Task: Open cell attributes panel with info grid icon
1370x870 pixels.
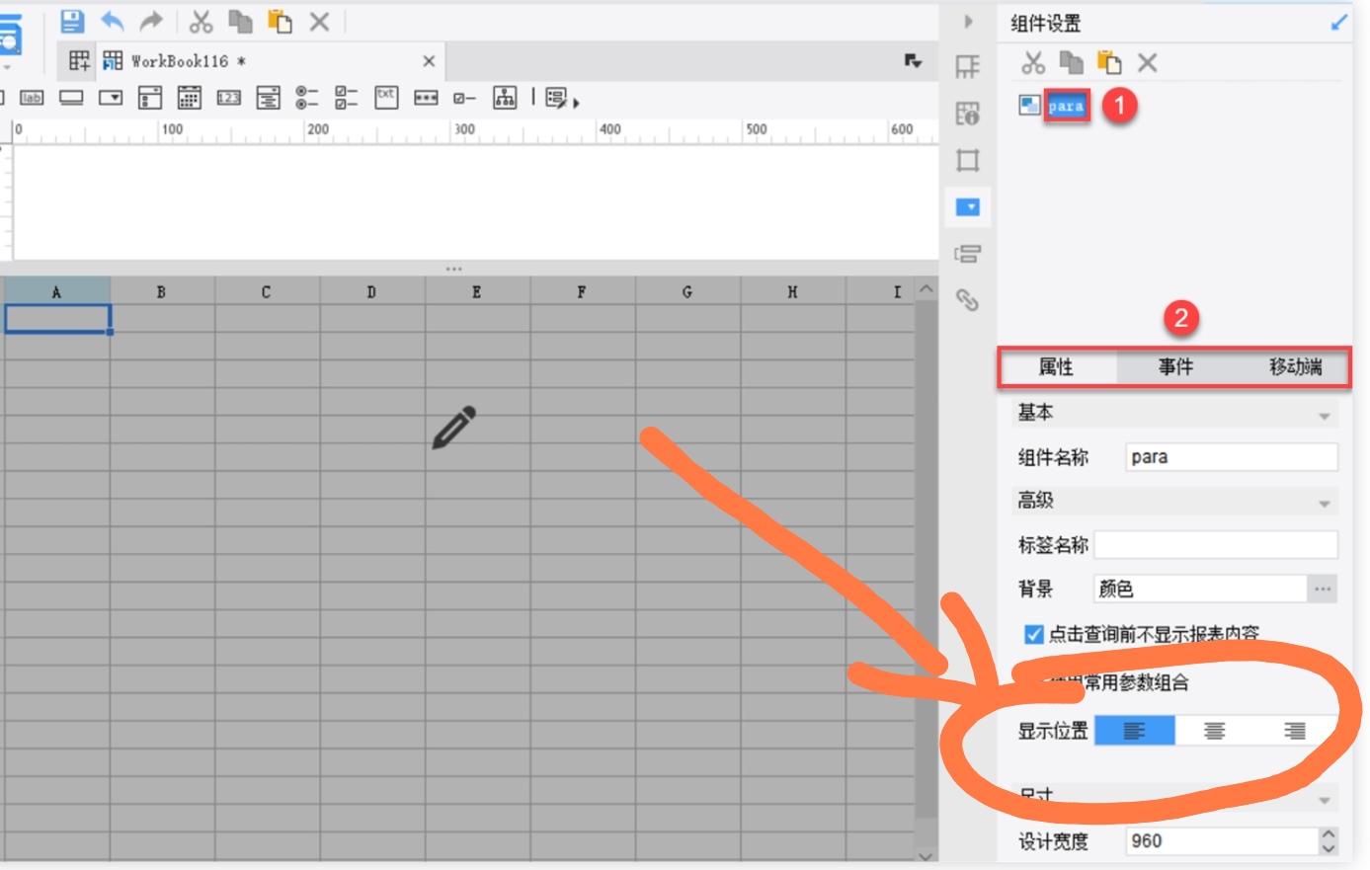Action: pos(968,114)
